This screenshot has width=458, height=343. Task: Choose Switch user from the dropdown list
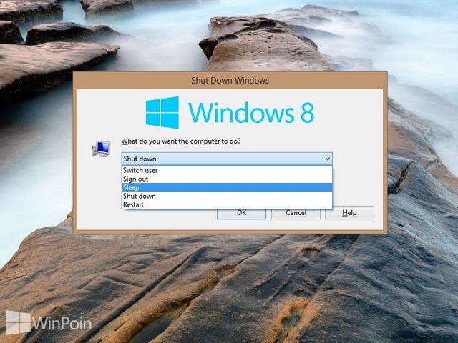pos(227,170)
